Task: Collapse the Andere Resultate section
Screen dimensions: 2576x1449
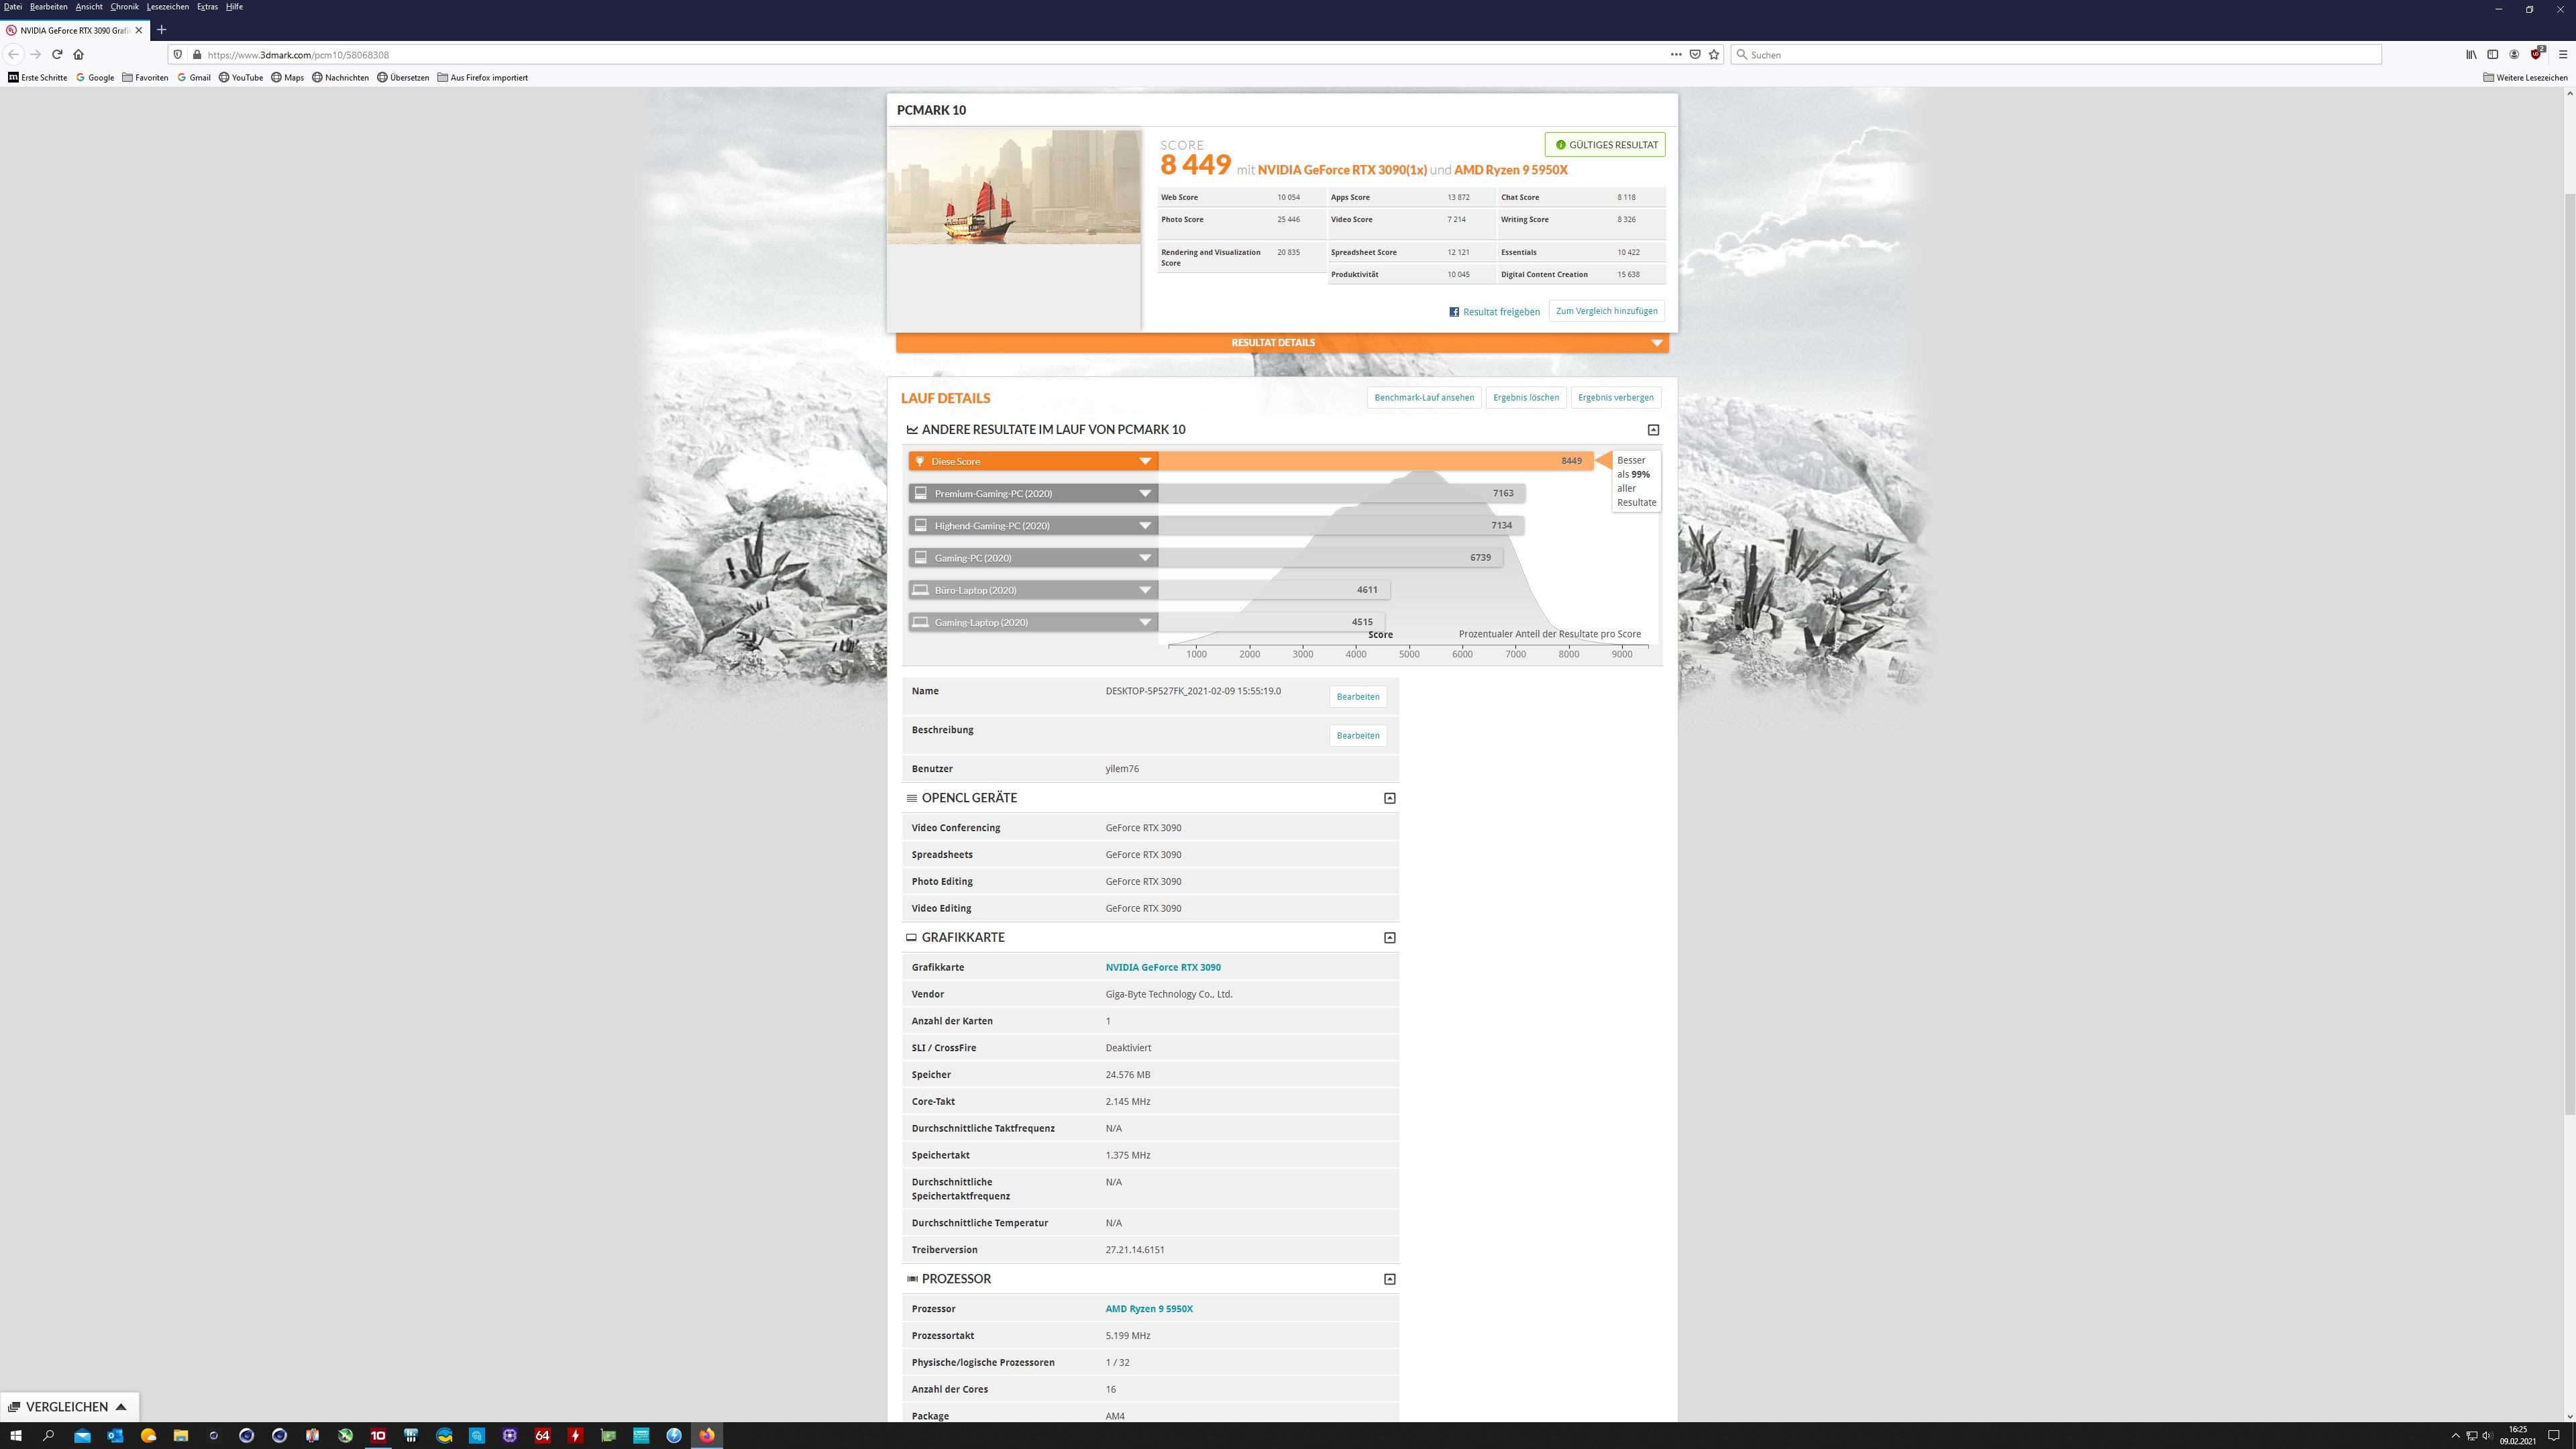Action: (1653, 430)
